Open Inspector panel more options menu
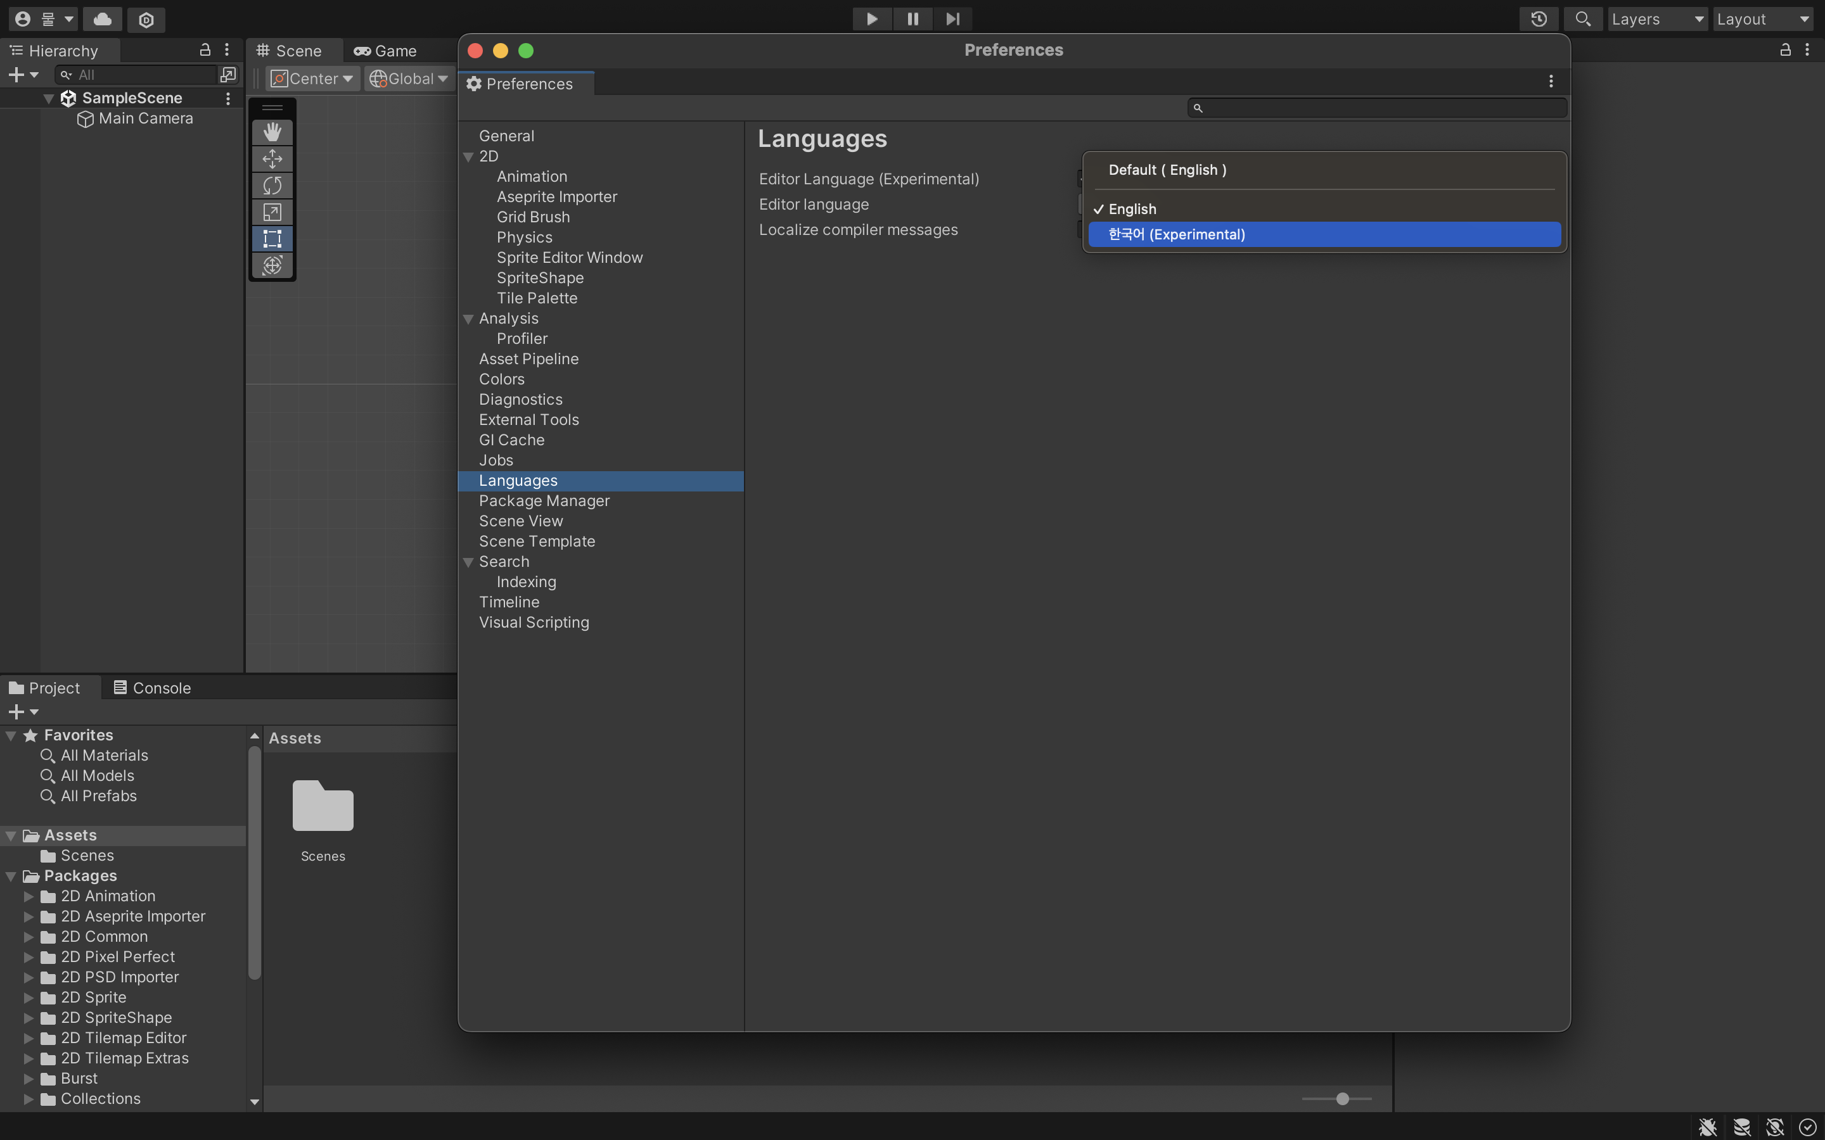The height and width of the screenshot is (1140, 1825). (x=1807, y=50)
